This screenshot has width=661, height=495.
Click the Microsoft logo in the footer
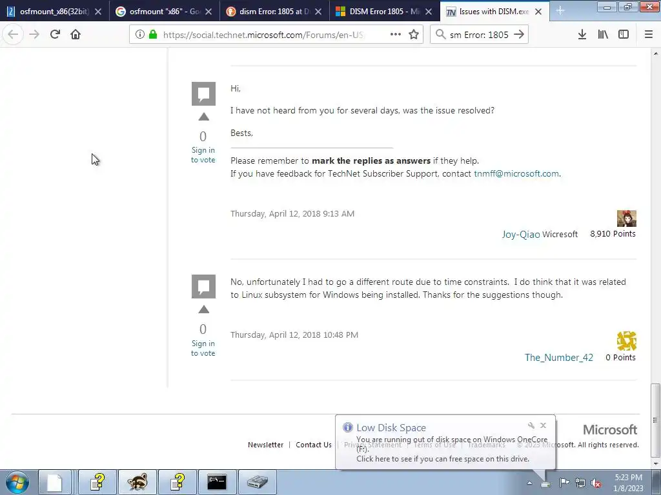click(x=610, y=430)
